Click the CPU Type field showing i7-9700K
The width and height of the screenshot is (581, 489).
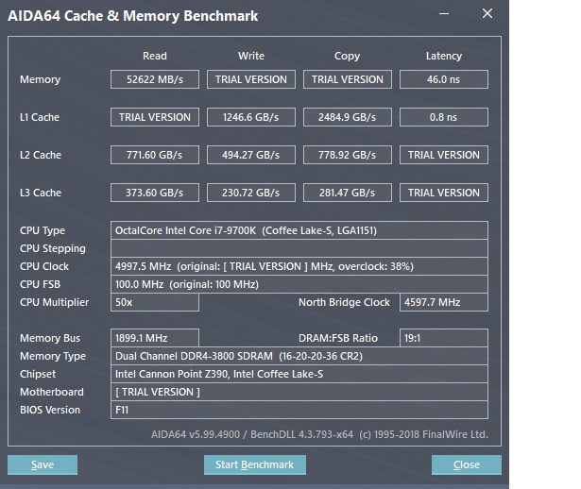pos(299,230)
